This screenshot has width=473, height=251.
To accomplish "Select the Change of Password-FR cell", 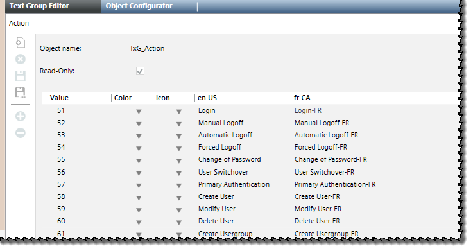I will (331, 159).
